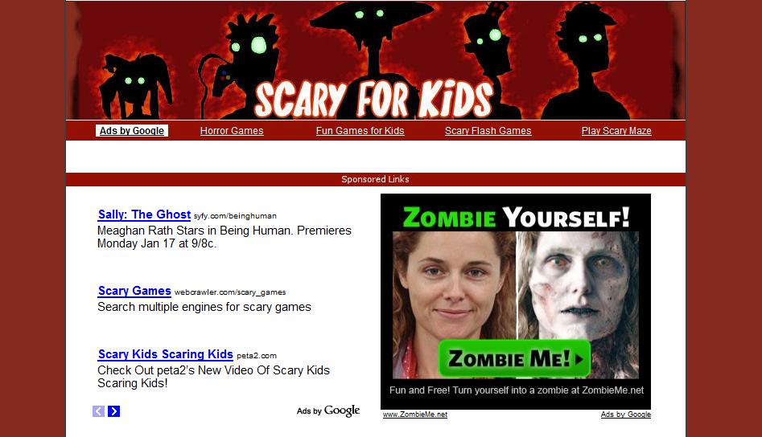
Task: Open the Scary Games ad link
Action: tap(134, 291)
